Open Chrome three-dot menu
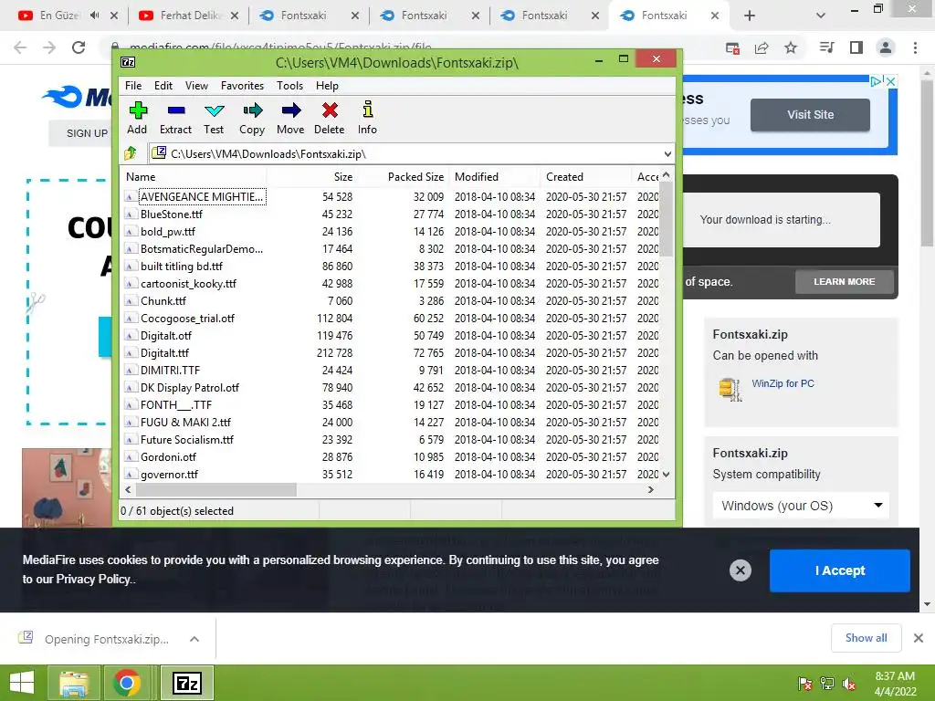 915,47
